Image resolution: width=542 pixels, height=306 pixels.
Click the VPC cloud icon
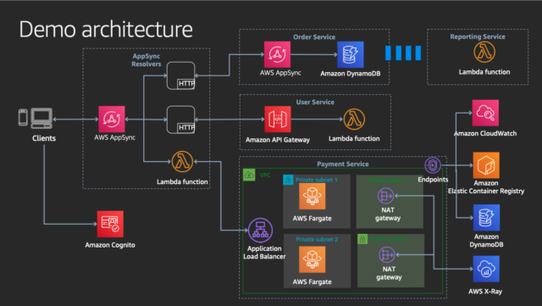pos(249,175)
